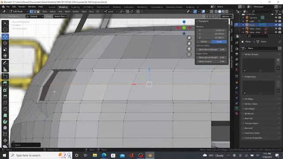Add a new vertex group with plus button
Viewport: 283px width, 159px height.
278,60
